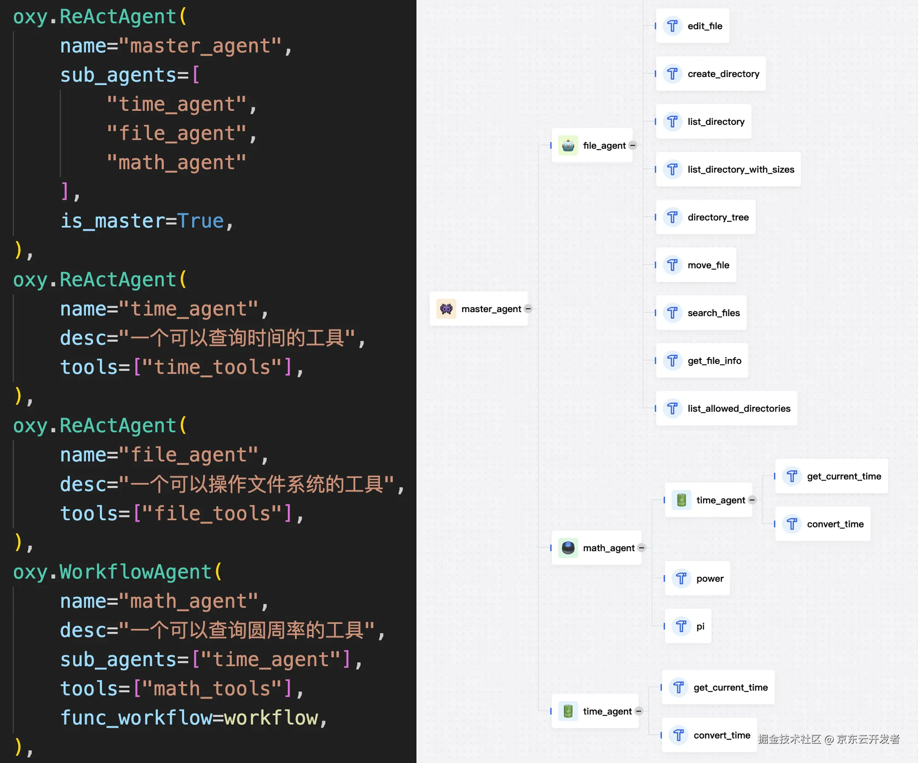Select the list_directory_with_sizes node
The image size is (918, 763).
pos(741,170)
